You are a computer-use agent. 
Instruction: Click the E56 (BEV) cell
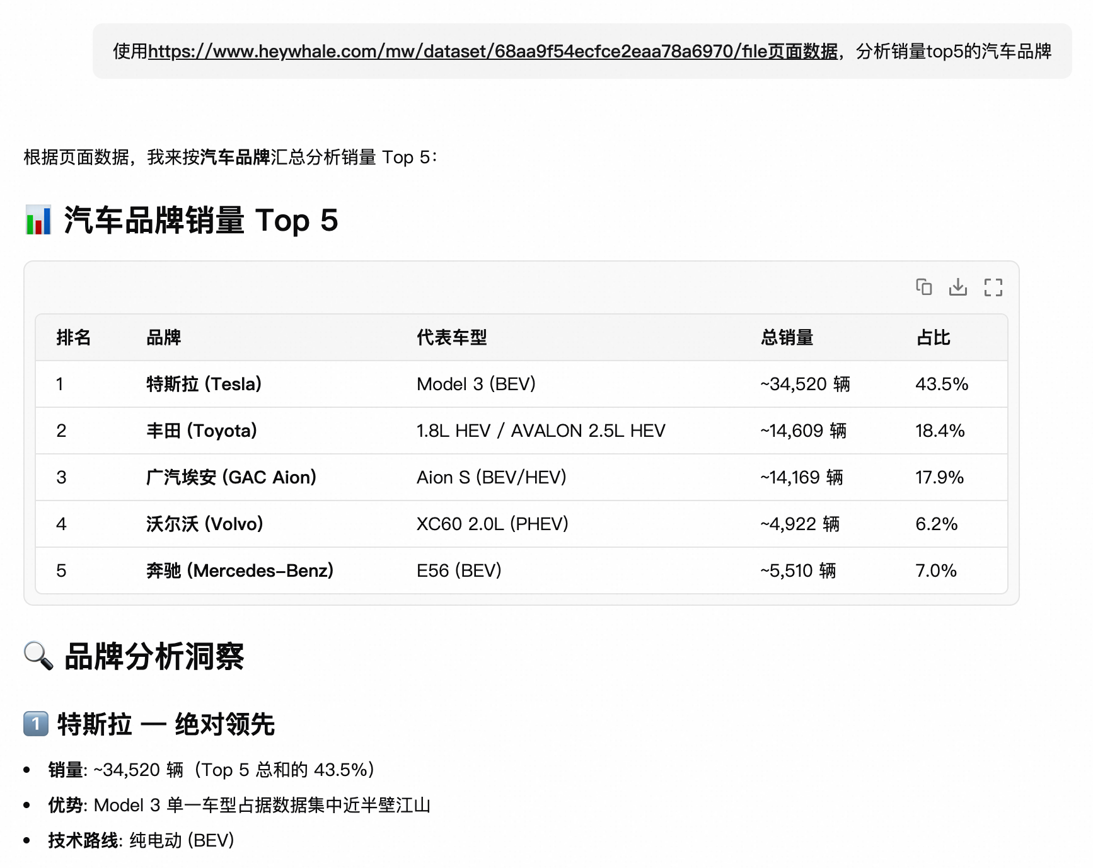[x=459, y=570]
